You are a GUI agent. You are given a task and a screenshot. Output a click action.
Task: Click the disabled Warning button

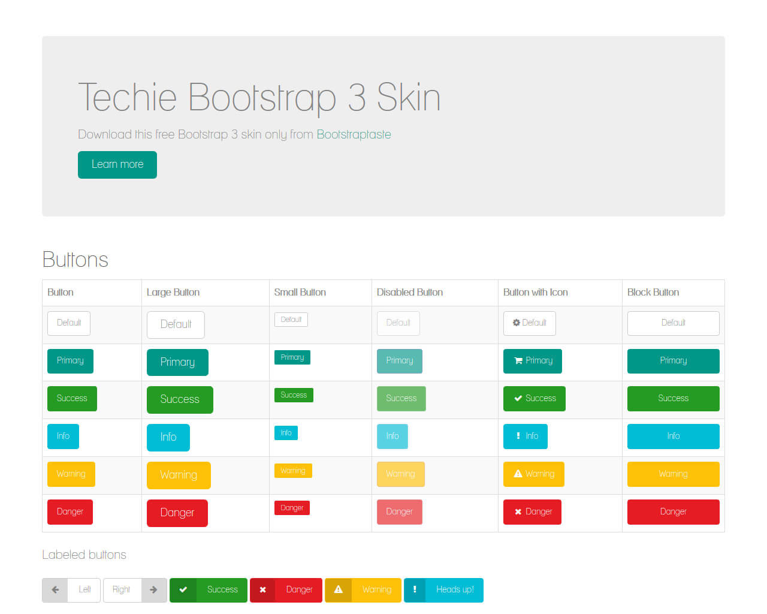pyautogui.click(x=401, y=474)
